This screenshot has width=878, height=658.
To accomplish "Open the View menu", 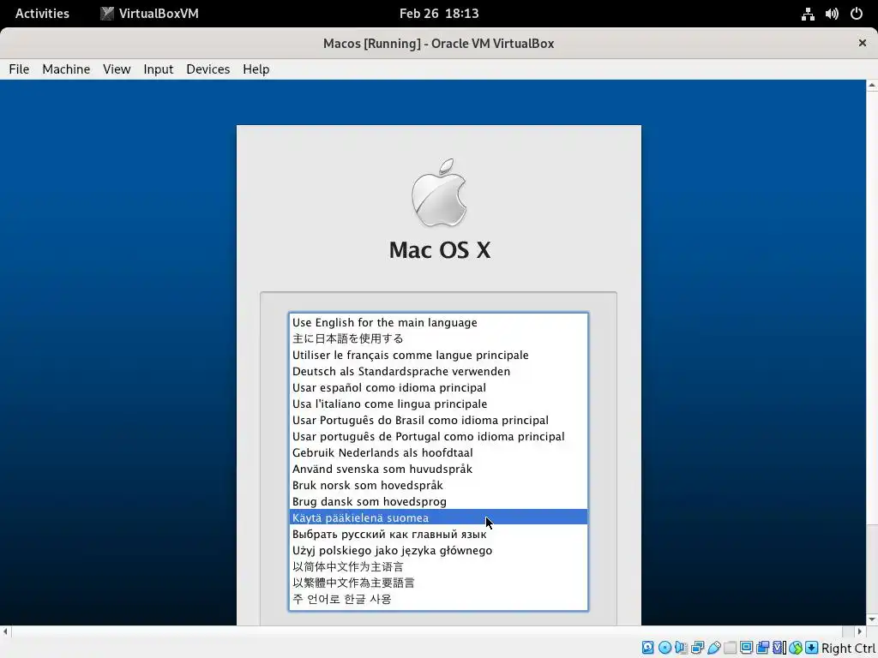I will (x=117, y=69).
